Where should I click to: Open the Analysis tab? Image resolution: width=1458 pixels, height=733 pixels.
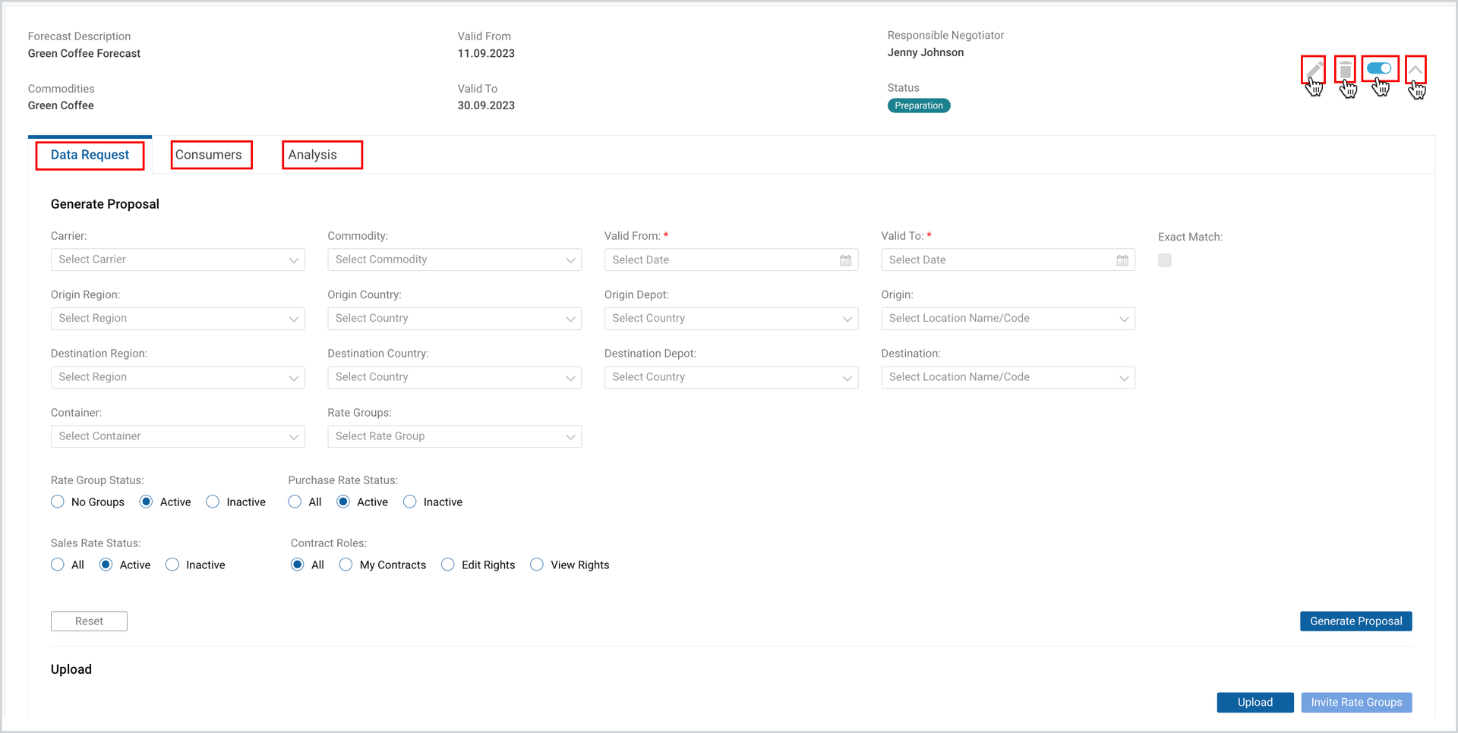pos(313,155)
